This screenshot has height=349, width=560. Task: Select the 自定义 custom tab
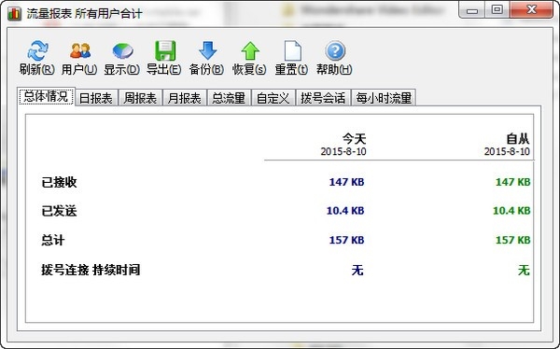tap(273, 98)
